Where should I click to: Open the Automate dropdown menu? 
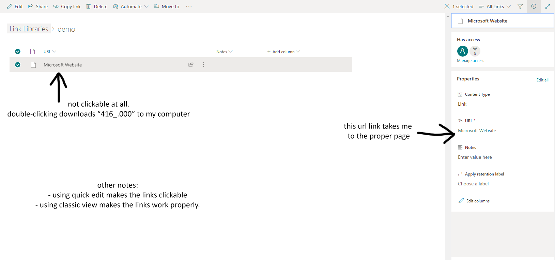point(131,6)
